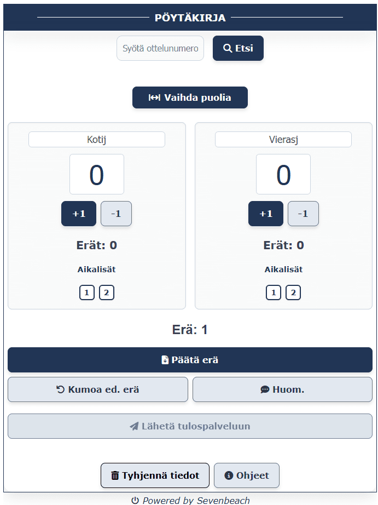The height and width of the screenshot is (505, 378).
Task: Subtract one point from Kotij team
Action: click(x=116, y=214)
